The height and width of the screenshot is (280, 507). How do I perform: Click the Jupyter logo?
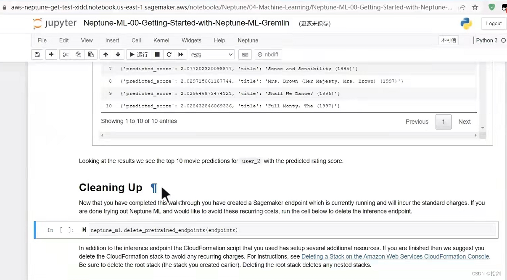(x=55, y=23)
